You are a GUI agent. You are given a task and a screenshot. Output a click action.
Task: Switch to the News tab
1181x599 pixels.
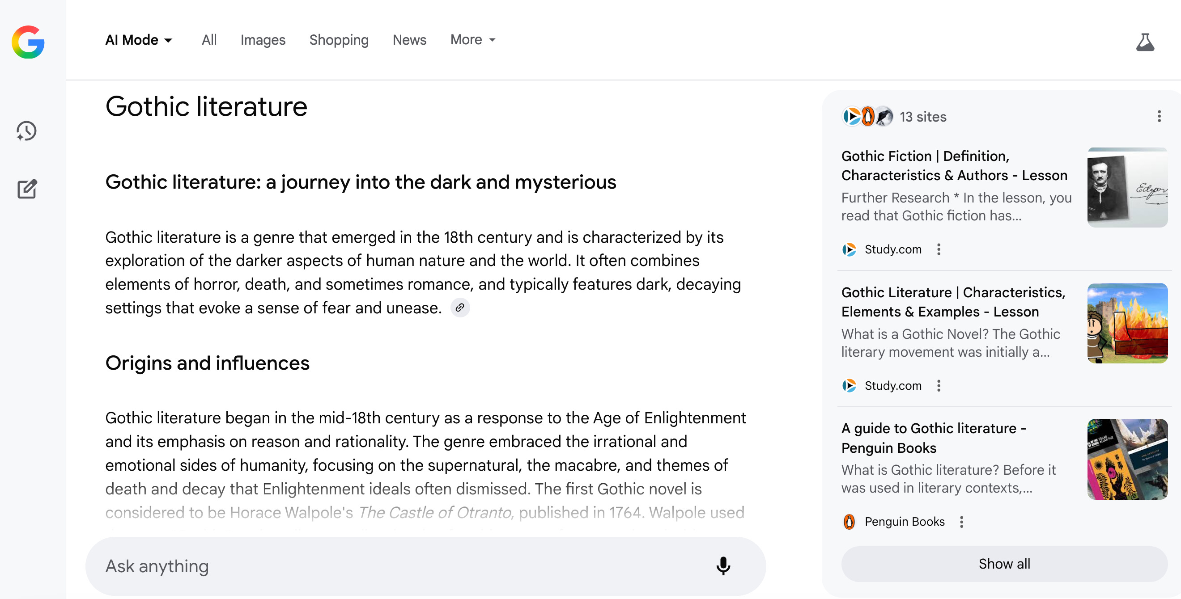pos(409,40)
